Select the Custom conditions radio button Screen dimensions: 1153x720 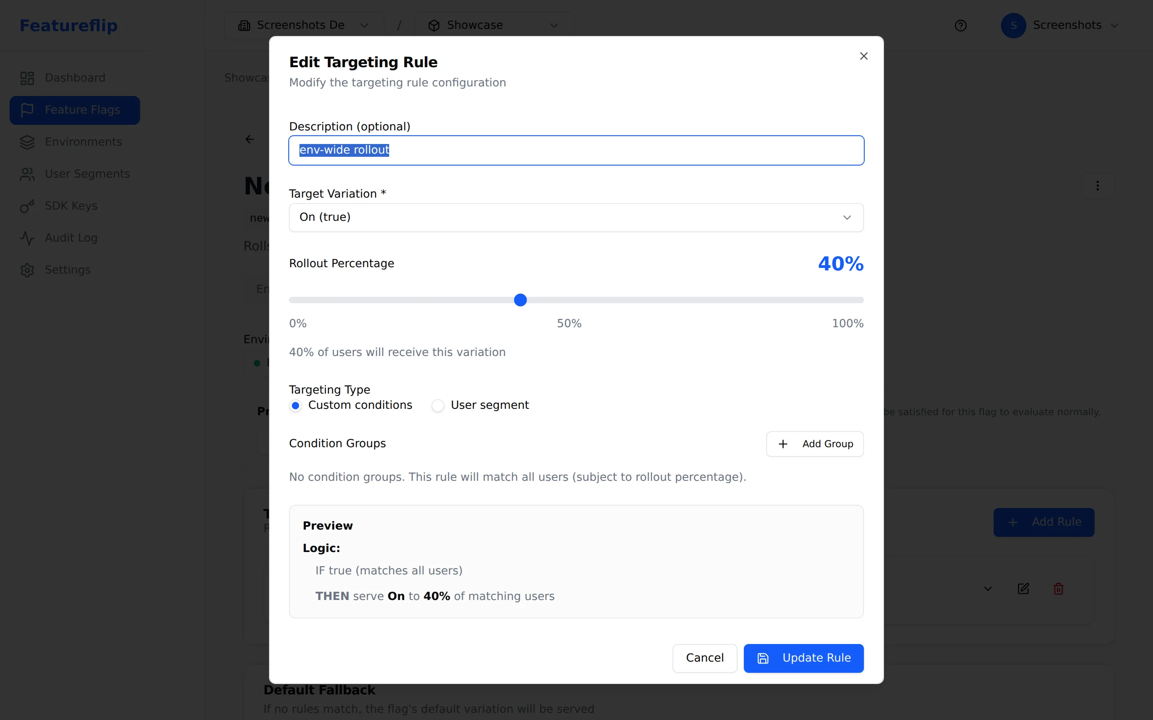point(295,406)
